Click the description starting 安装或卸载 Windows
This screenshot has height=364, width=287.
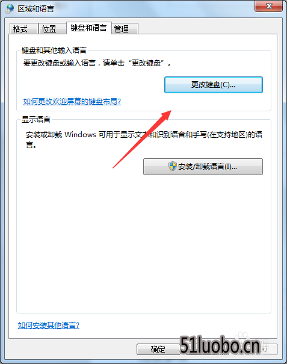point(144,140)
